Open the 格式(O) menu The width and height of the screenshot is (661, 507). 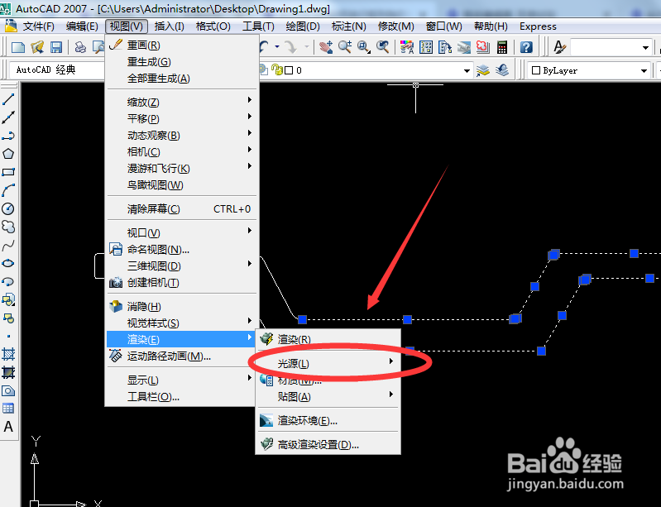pyautogui.click(x=213, y=26)
